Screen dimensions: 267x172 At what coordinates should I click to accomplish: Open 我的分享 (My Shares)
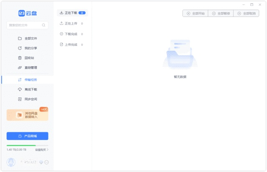pos(30,48)
